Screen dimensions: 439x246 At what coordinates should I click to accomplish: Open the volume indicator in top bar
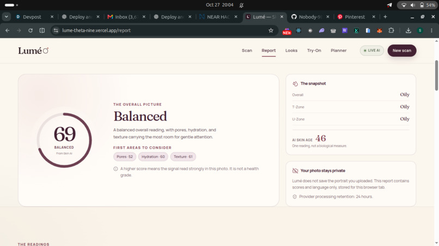(413, 5)
